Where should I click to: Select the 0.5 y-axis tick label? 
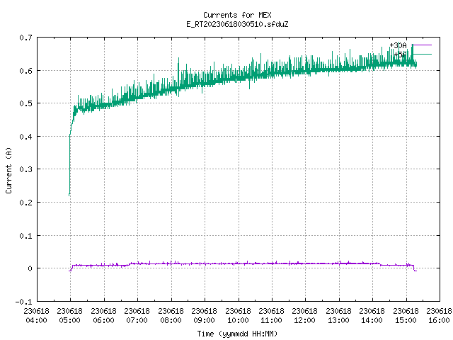25,103
